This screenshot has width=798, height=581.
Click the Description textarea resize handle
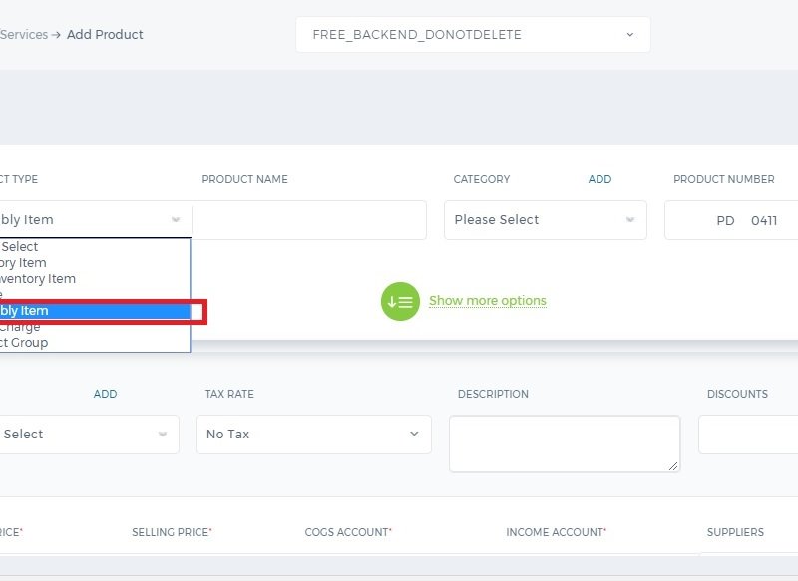point(673,465)
